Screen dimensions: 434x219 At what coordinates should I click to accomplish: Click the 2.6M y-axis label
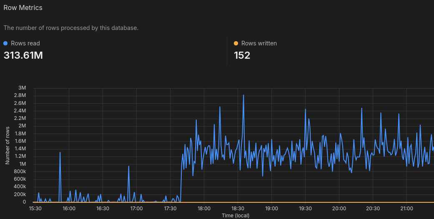(x=20, y=103)
